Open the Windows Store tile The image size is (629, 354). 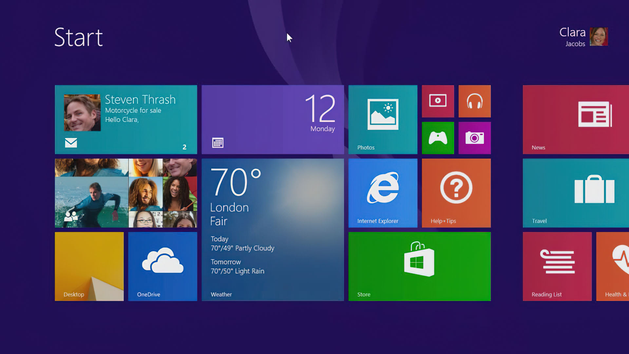tap(419, 266)
